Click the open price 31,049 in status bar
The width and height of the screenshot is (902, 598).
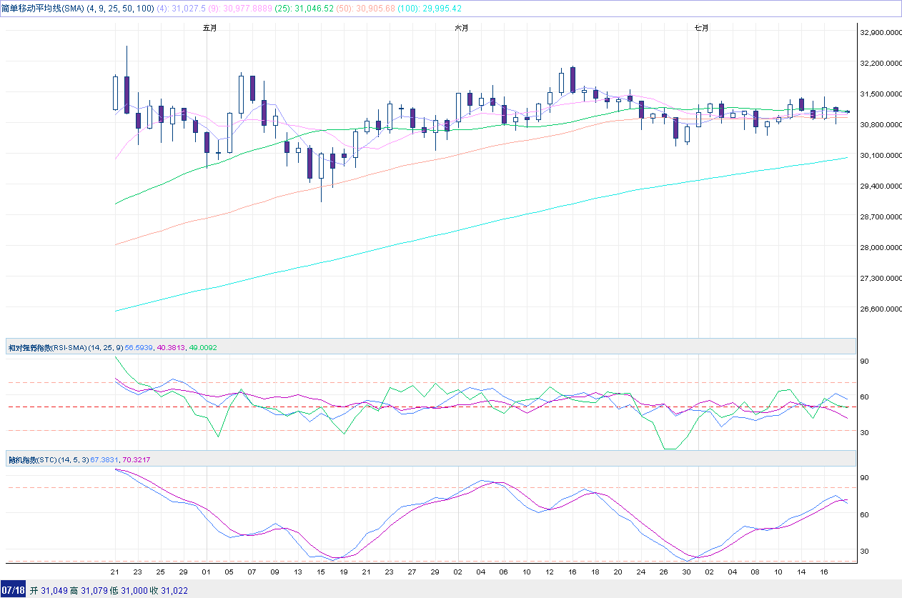[x=56, y=591]
